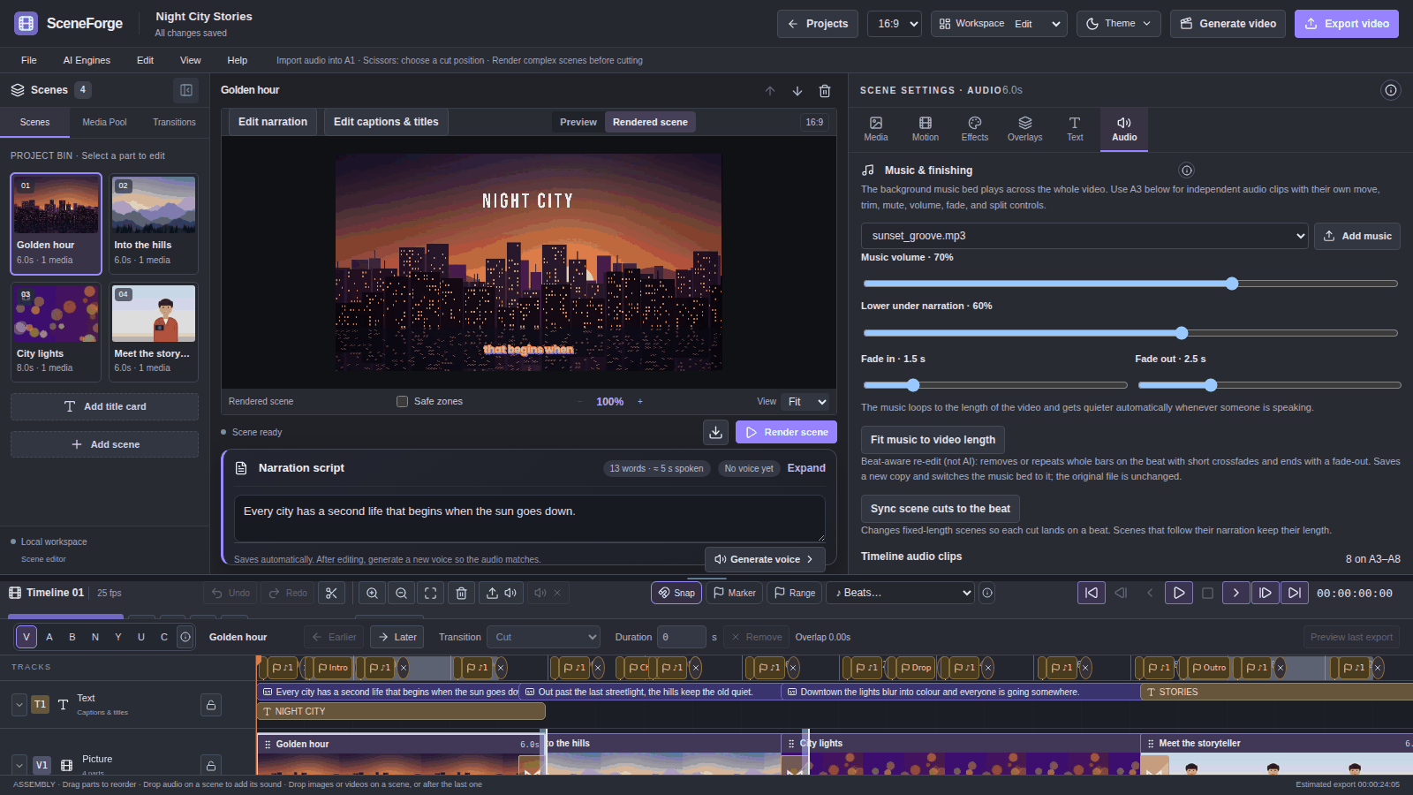
Task: Lock the Text track T1
Action: (x=211, y=705)
